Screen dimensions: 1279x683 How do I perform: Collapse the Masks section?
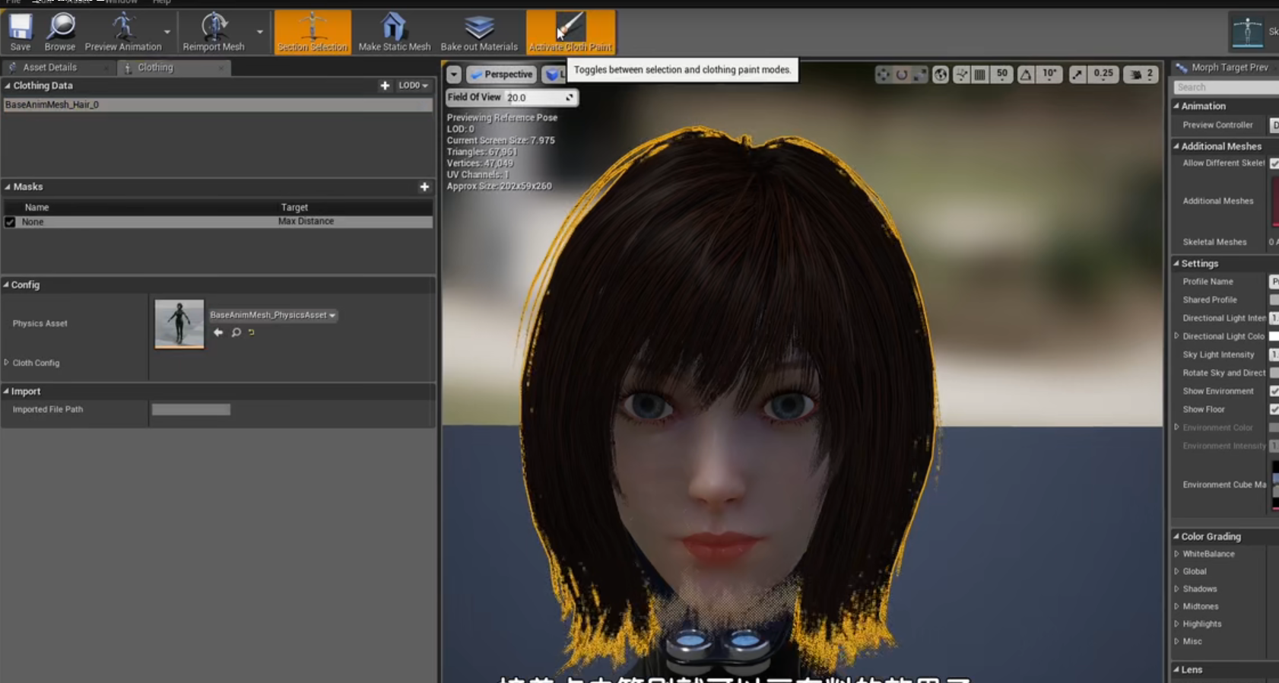tap(8, 187)
